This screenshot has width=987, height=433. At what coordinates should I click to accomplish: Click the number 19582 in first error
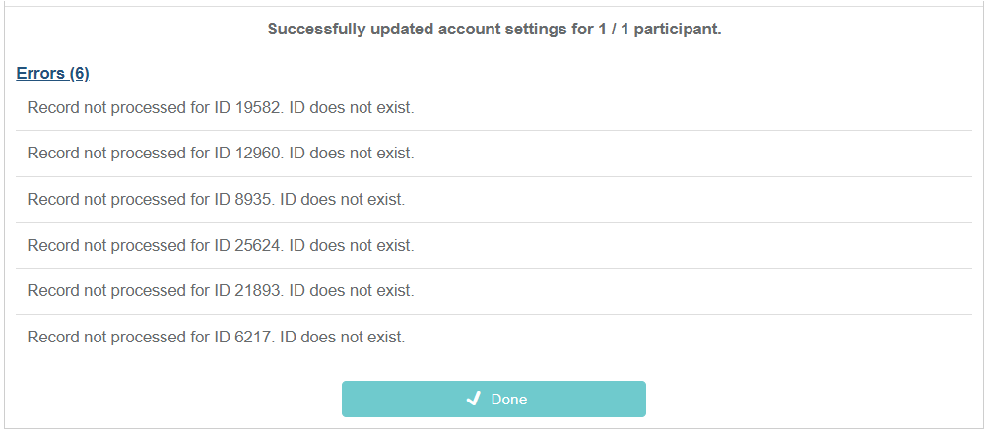coord(259,108)
